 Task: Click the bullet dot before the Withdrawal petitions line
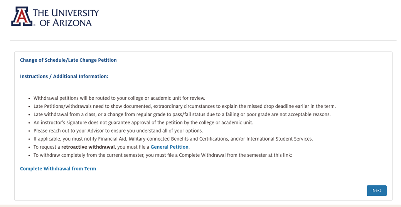(29, 98)
